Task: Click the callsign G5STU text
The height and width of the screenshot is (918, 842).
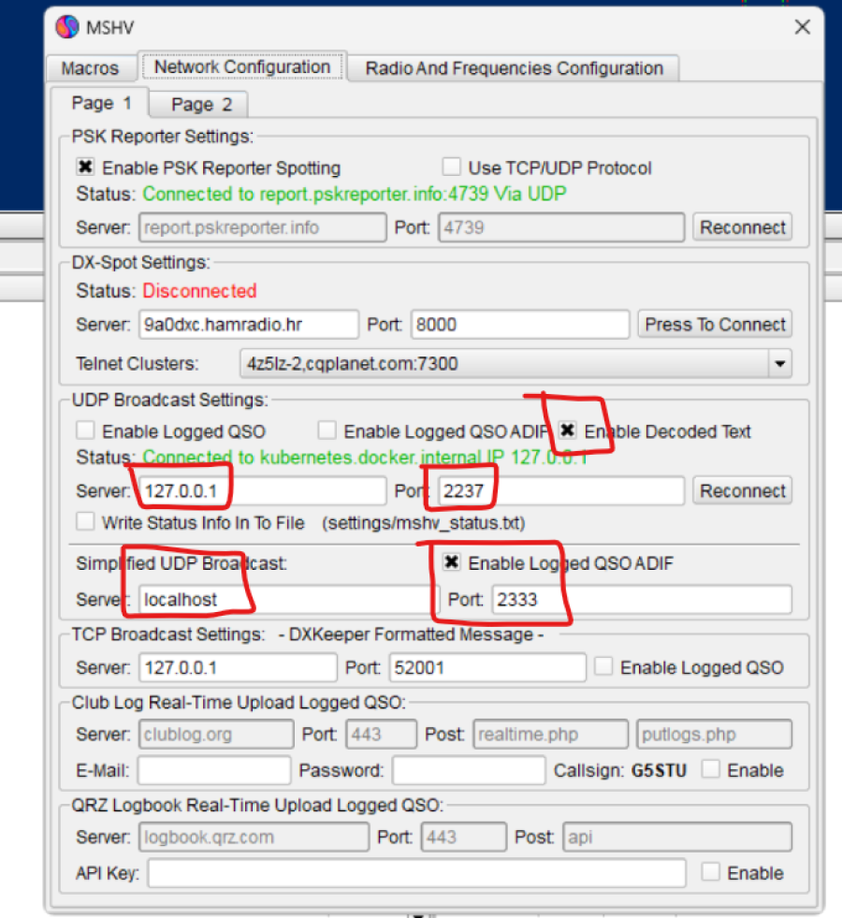Action: [659, 770]
